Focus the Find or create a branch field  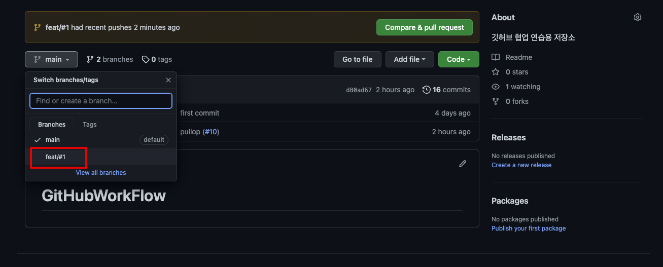(101, 101)
